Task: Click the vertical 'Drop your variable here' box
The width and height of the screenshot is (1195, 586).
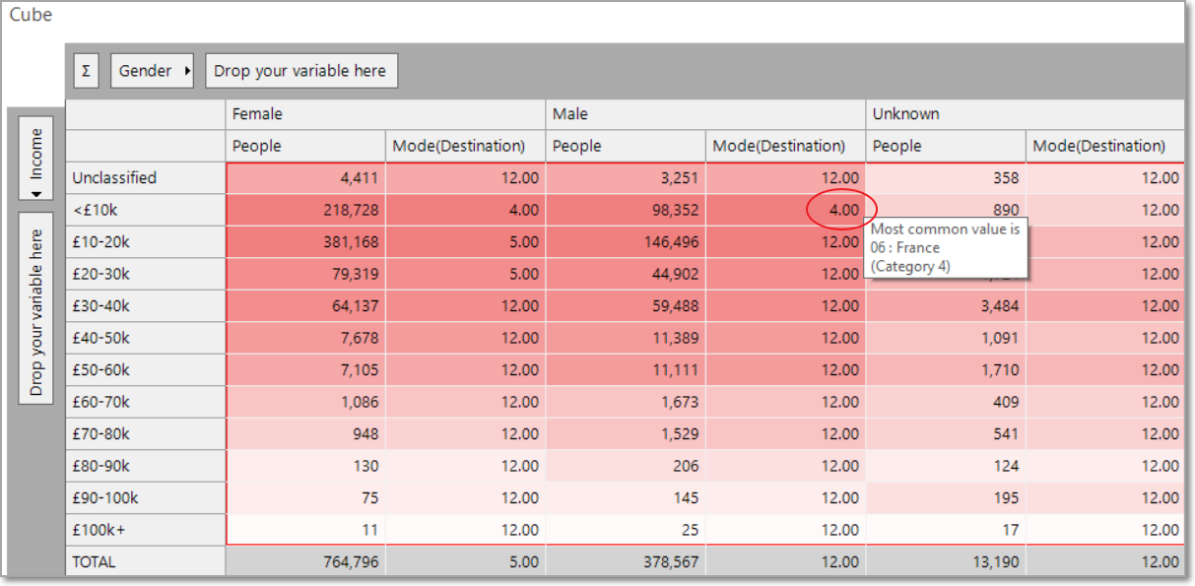Action: (36, 307)
